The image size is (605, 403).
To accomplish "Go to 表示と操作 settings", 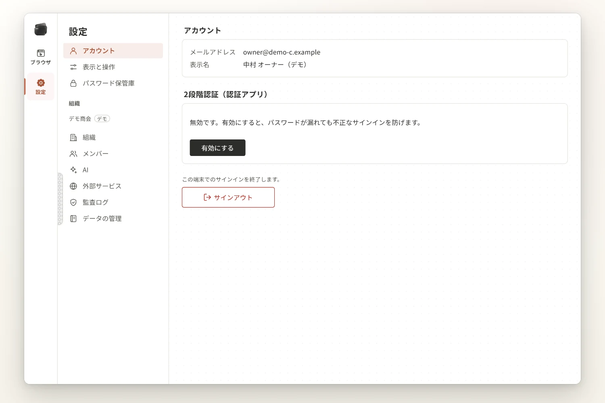I will pos(113,67).
